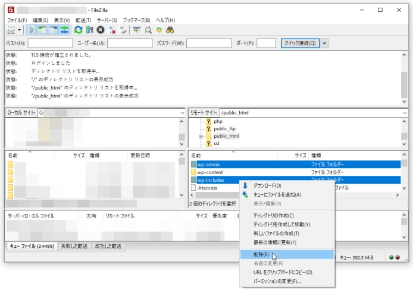Select the wp-includes folder row
413x290 pixels.
click(296, 180)
